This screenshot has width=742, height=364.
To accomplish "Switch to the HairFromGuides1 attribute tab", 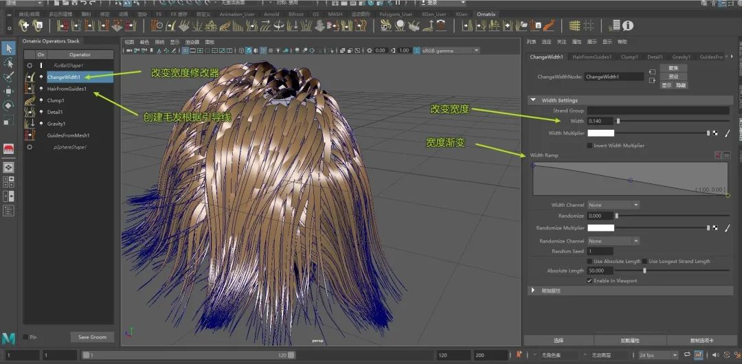I will tap(592, 57).
